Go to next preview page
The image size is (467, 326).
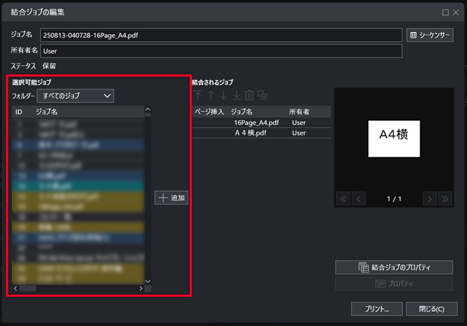430,199
